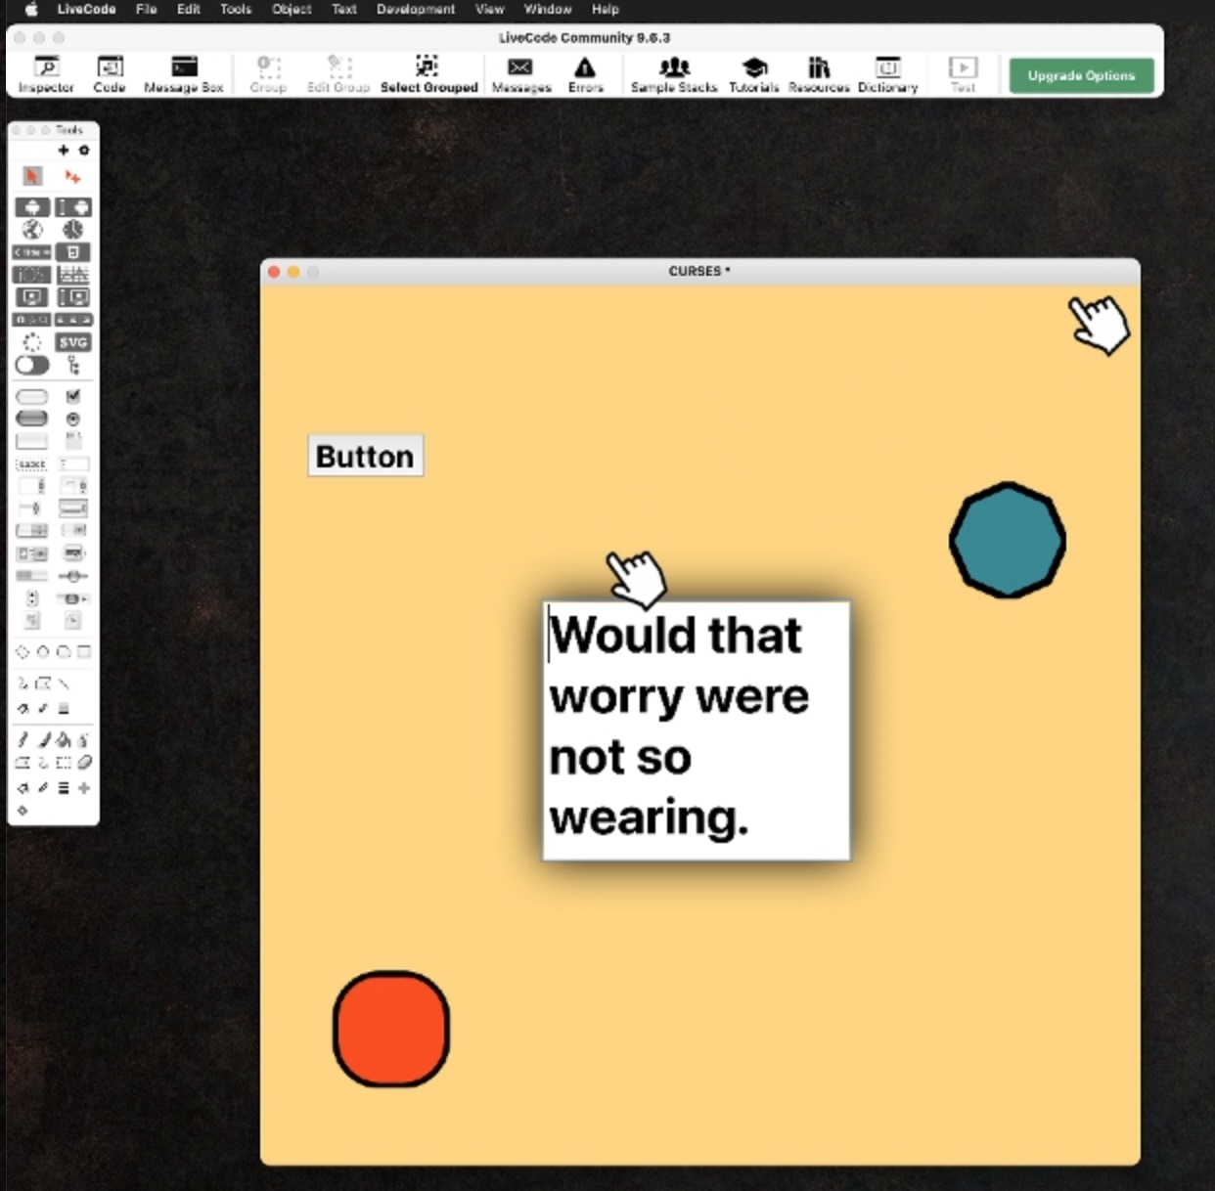
Task: Open the Tools palette gear settings menu
Action: tap(84, 151)
